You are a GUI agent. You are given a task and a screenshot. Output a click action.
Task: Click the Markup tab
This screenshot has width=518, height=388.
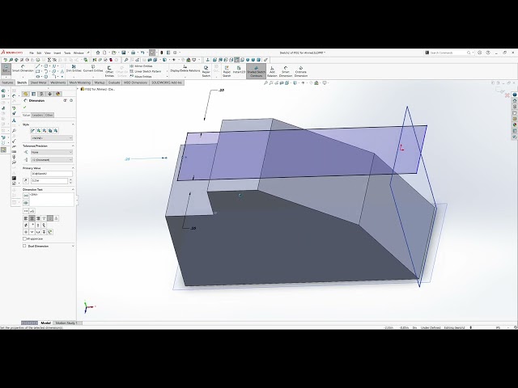click(100, 82)
